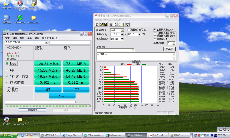Select the 比較輸入/輸出資料 radio button
Image resolution: width=230 pixels, height=138 pixels.
coord(155,33)
